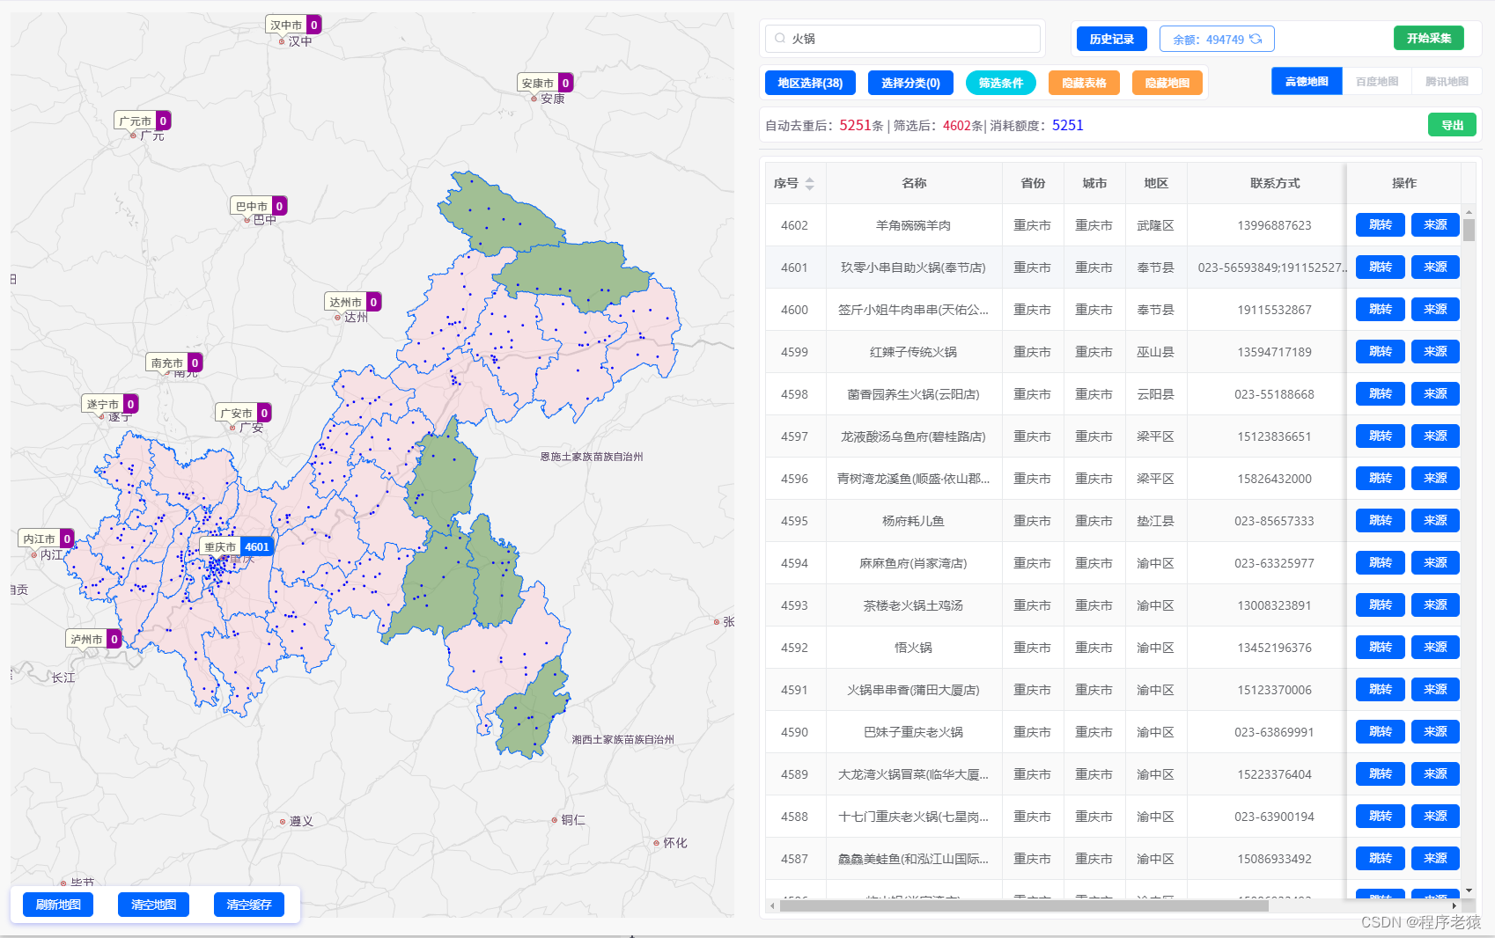This screenshot has width=1495, height=938.
Task: Switch to 百度地图 tab
Action: (x=1377, y=81)
